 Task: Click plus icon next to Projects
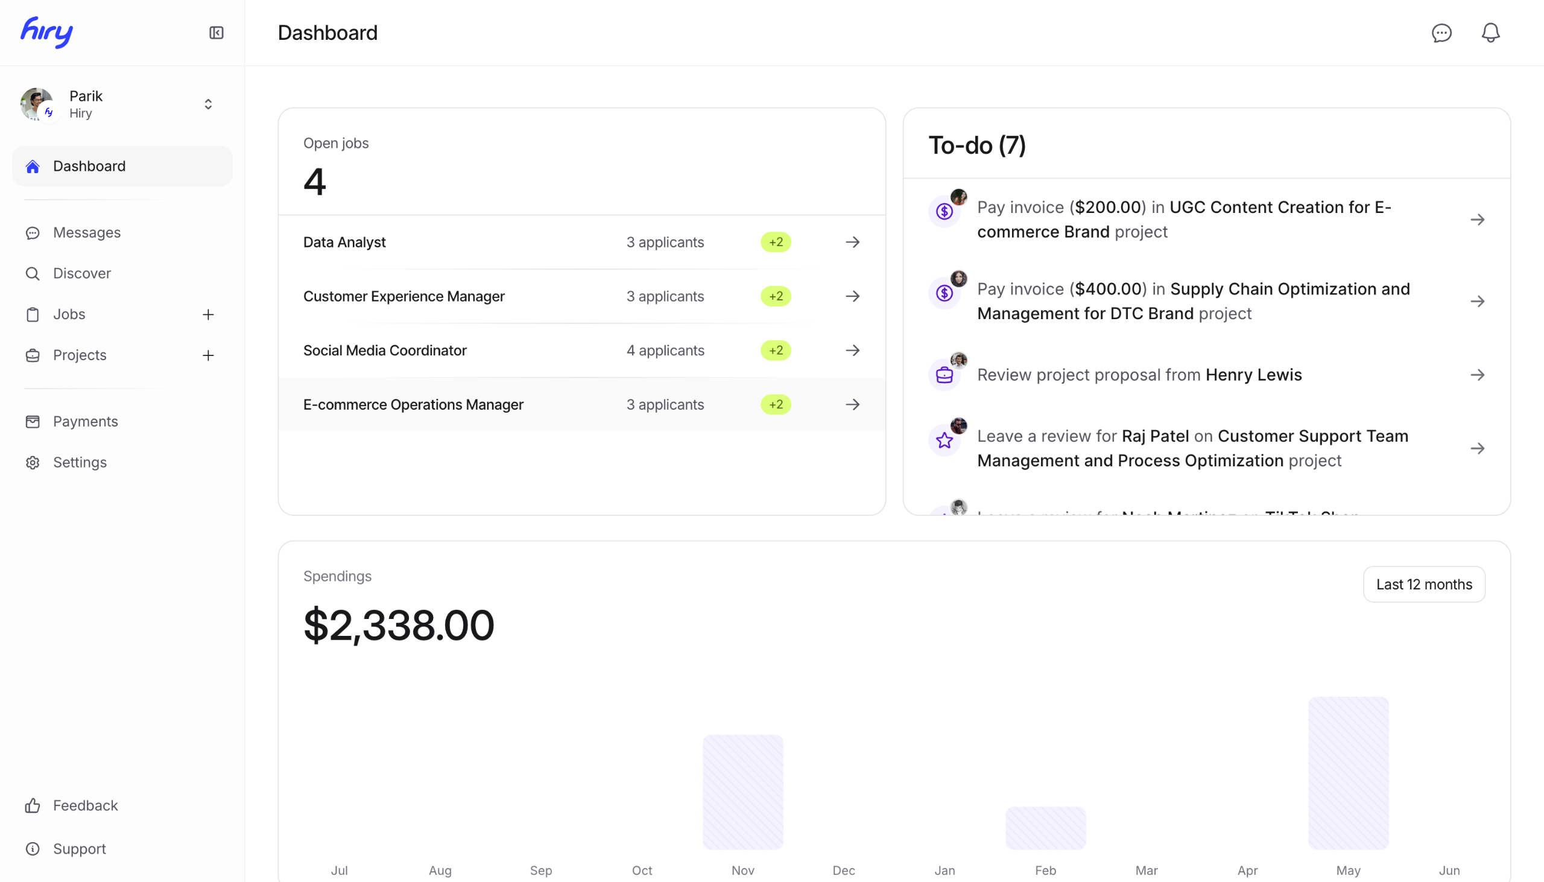point(207,355)
